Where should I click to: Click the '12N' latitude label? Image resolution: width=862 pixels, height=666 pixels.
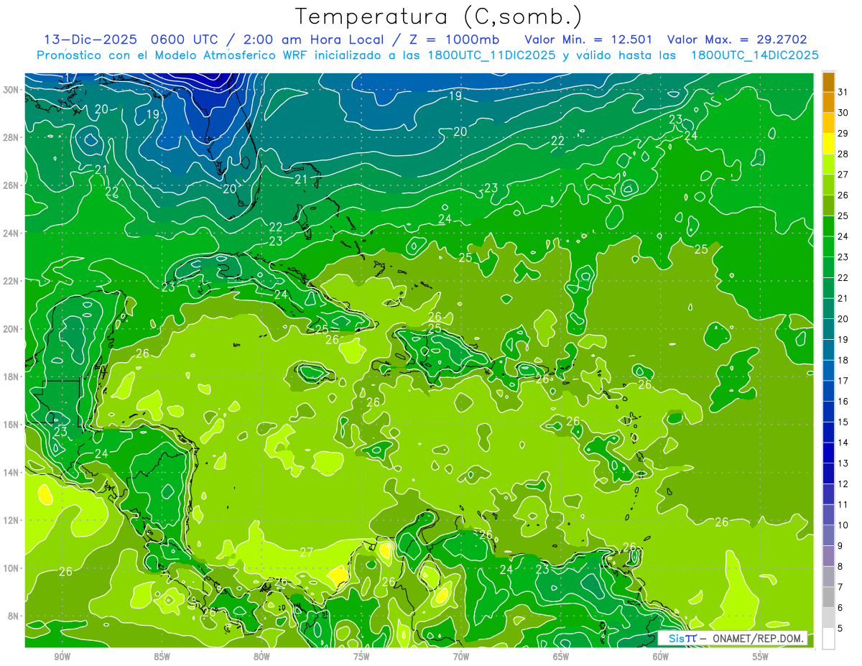(11, 520)
